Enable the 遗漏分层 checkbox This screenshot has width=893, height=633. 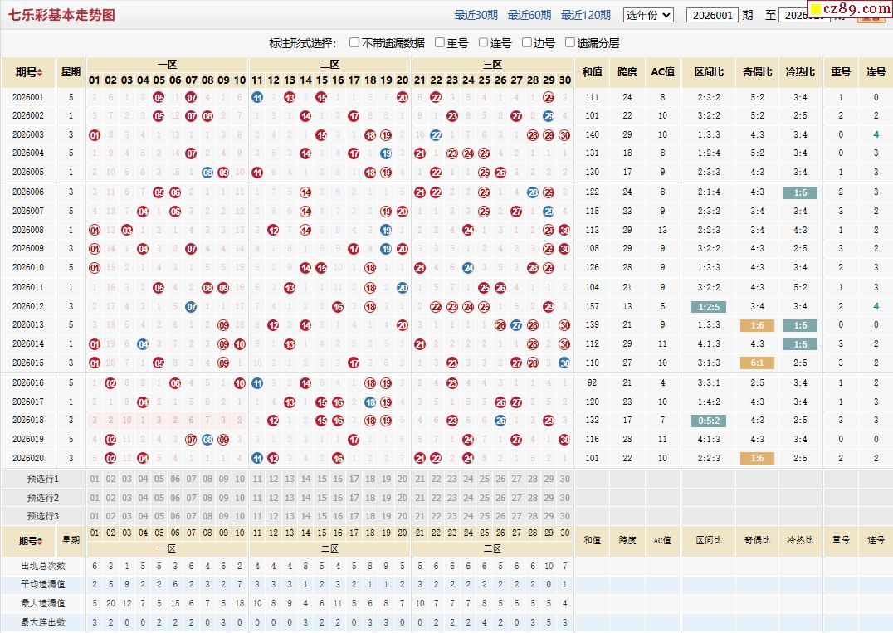click(569, 42)
